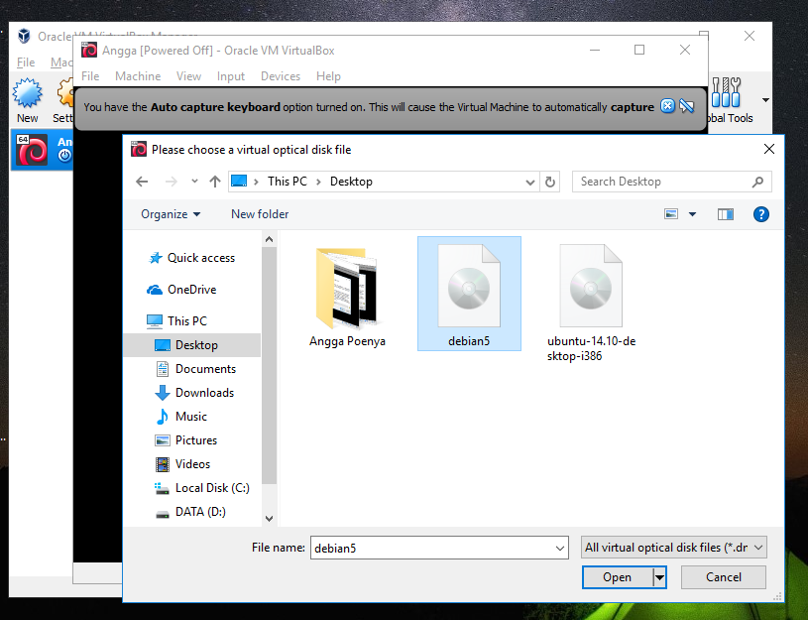This screenshot has width=808, height=620.
Task: Expand Global Tools dropdown arrow
Action: coord(765,100)
